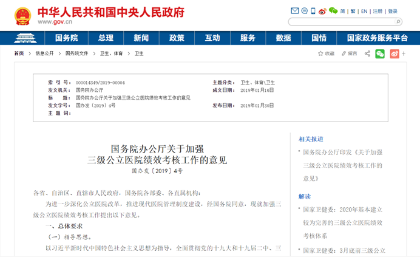420x257 pixels.
Task: Open the 政策 navigation menu item
Action: click(x=177, y=38)
